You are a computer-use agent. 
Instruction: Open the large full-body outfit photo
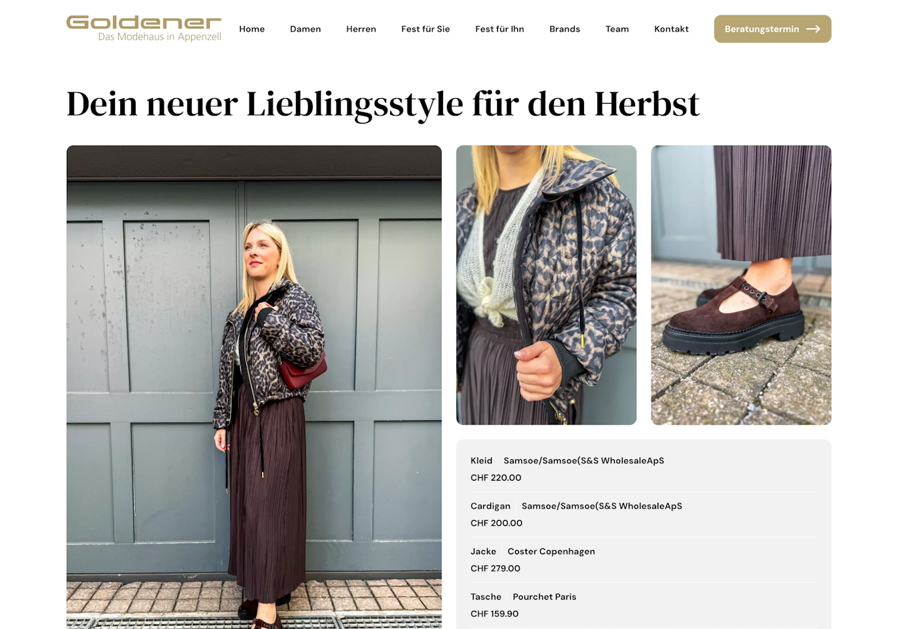(254, 387)
